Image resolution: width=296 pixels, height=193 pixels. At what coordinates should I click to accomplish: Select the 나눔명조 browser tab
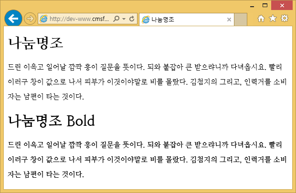click(187, 19)
